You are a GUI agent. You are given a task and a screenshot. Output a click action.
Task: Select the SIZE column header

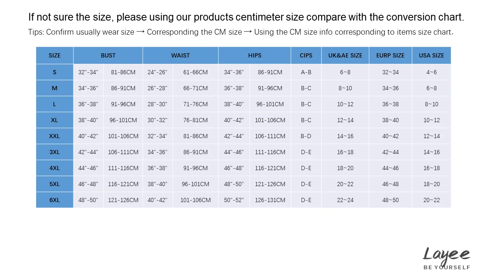pos(55,56)
